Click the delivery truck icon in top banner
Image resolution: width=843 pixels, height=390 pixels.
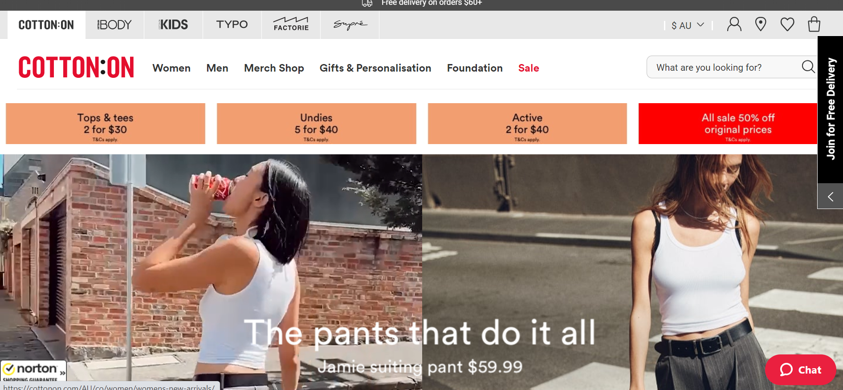coord(367,3)
